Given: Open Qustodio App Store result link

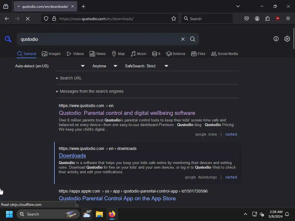Looking at the screenshot, I should (117, 199).
